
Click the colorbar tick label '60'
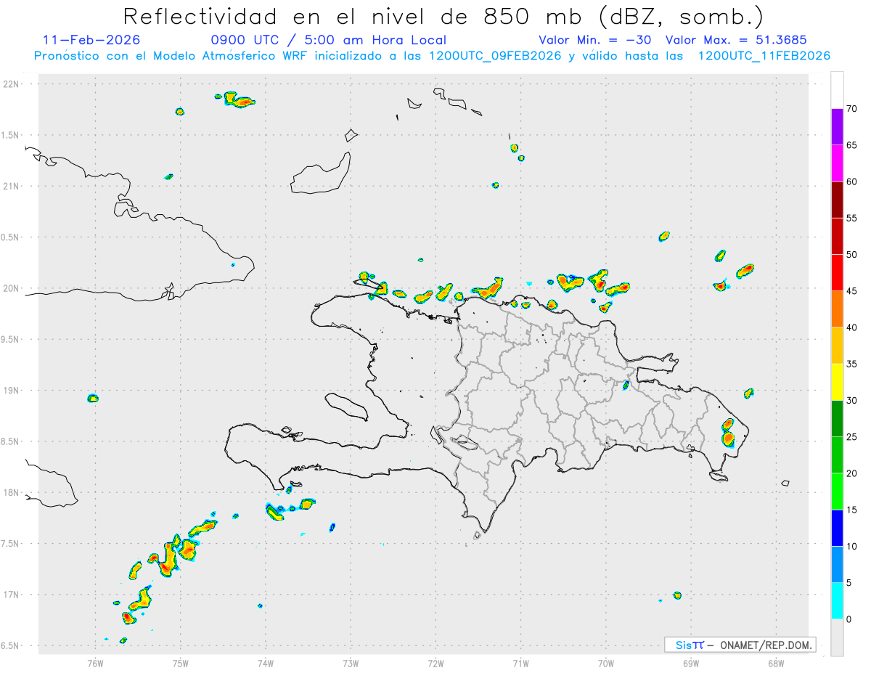(852, 181)
